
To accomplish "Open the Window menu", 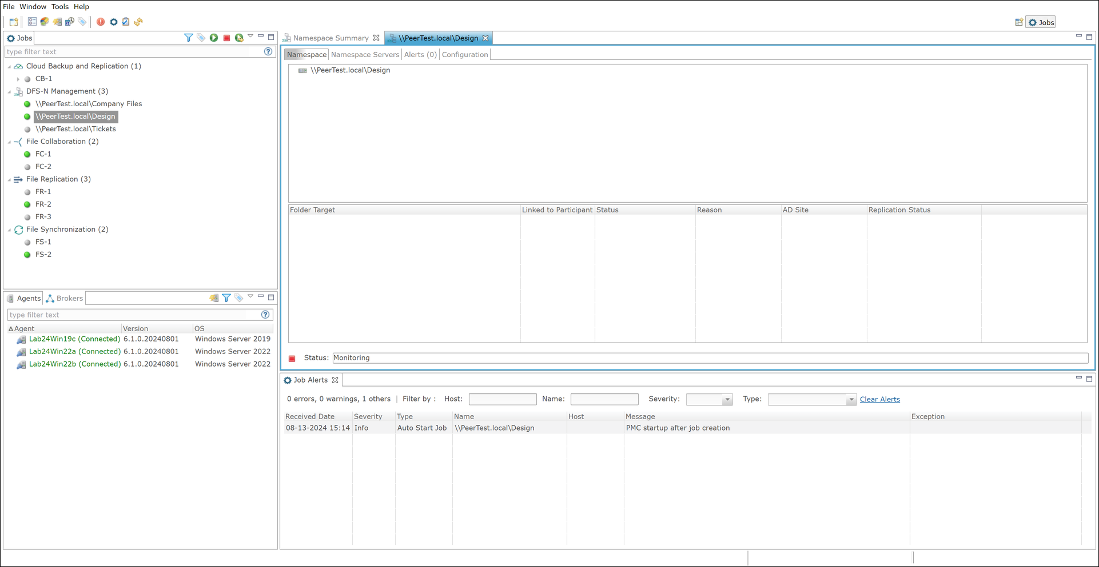I will (33, 7).
